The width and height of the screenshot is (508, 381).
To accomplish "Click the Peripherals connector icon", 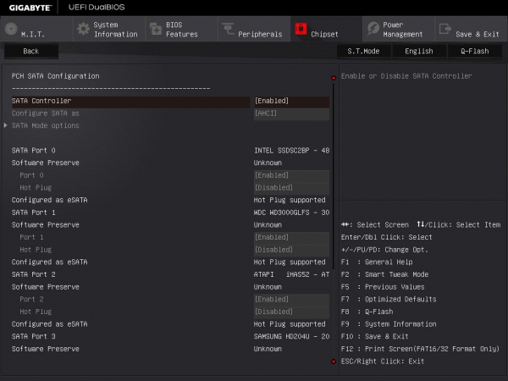I will pos(228,29).
